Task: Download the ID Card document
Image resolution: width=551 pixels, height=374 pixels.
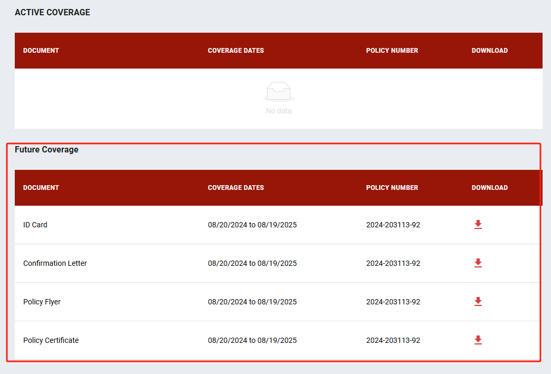Action: pyautogui.click(x=478, y=225)
